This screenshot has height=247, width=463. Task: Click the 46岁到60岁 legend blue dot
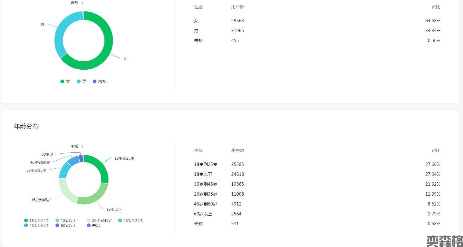tap(26, 225)
